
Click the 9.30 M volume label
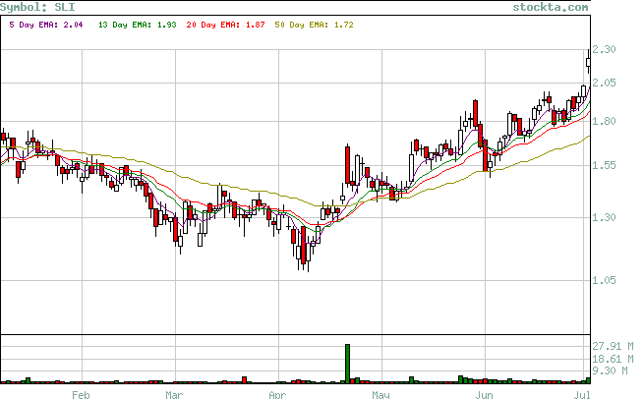tap(611, 371)
